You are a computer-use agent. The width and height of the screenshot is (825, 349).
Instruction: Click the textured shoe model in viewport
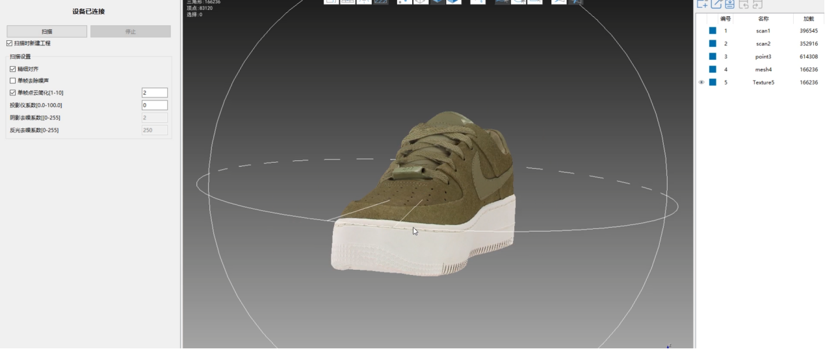tap(423, 195)
